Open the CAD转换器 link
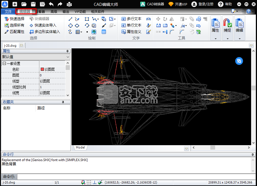 [152, 4]
